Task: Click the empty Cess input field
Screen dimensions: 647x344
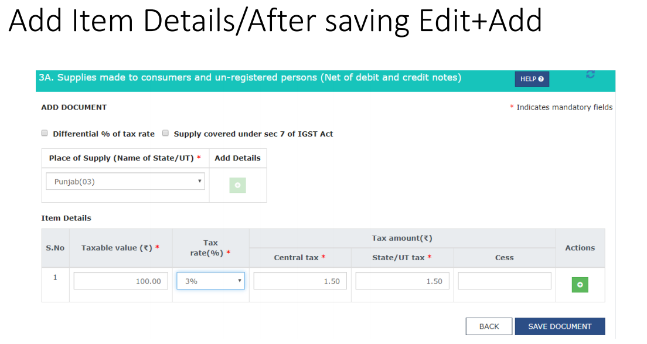Action: [505, 281]
